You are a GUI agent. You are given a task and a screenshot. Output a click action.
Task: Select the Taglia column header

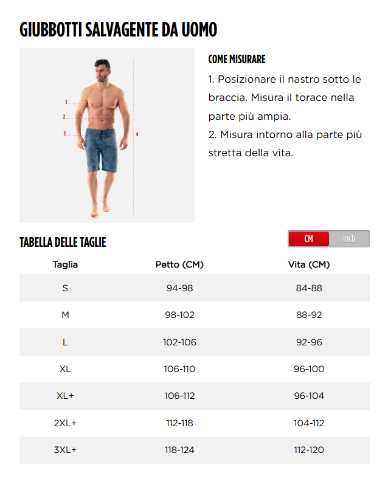coord(65,264)
